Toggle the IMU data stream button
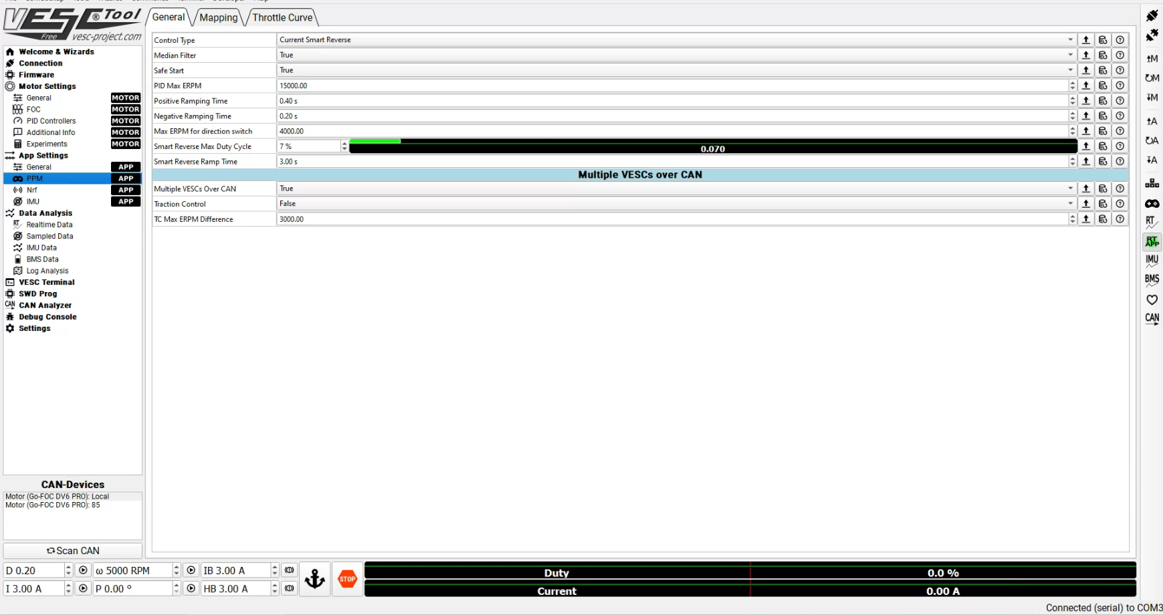Image resolution: width=1163 pixels, height=615 pixels. pos(1152,260)
